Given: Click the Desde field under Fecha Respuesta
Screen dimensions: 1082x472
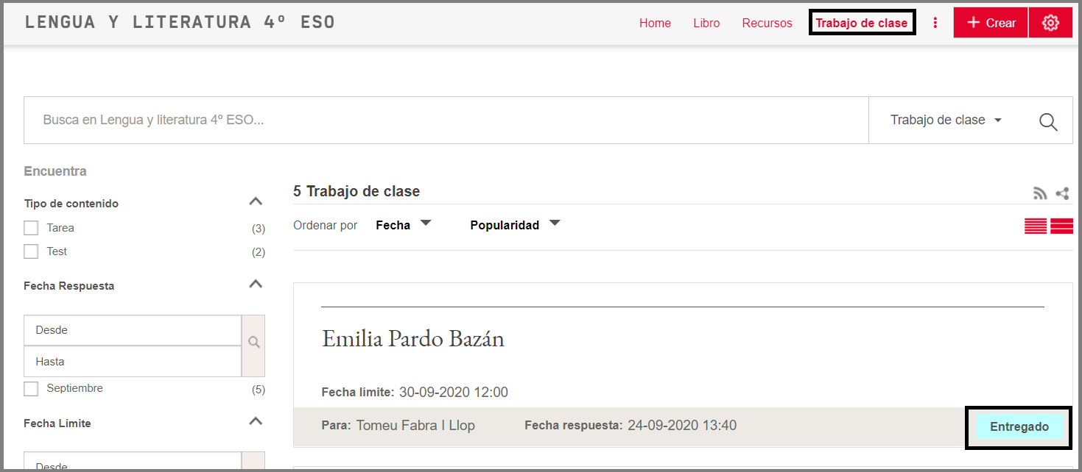Looking at the screenshot, I should pos(133,331).
